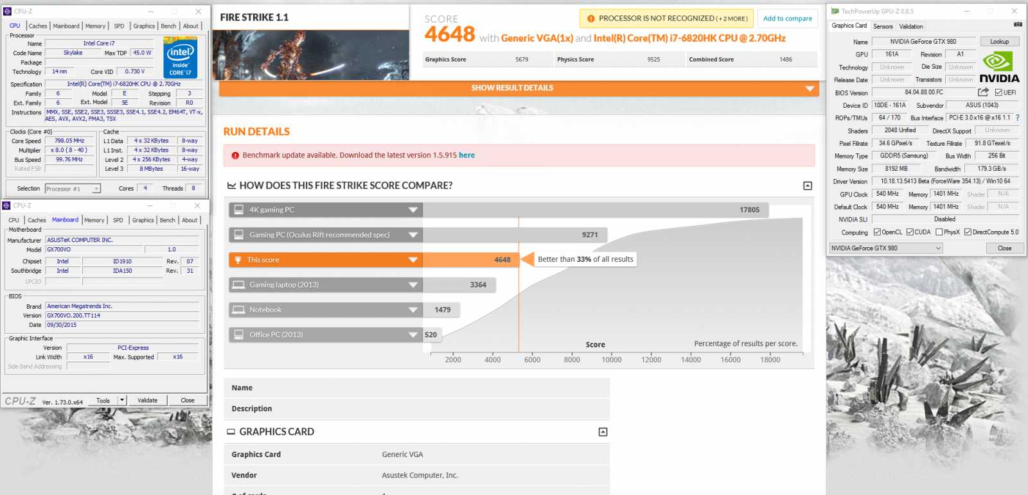Click the Close button in CPU-Z

tap(188, 400)
